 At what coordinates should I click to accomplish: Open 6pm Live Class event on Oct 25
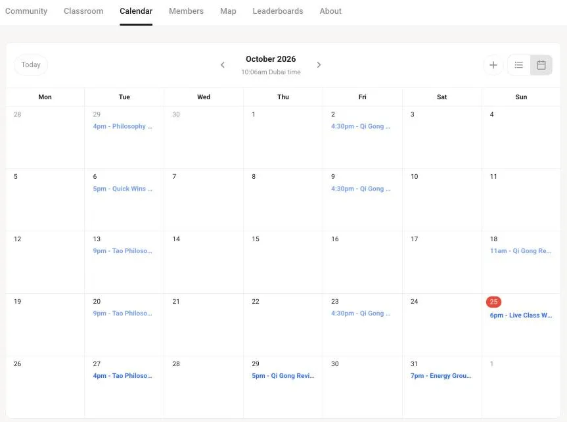521,316
